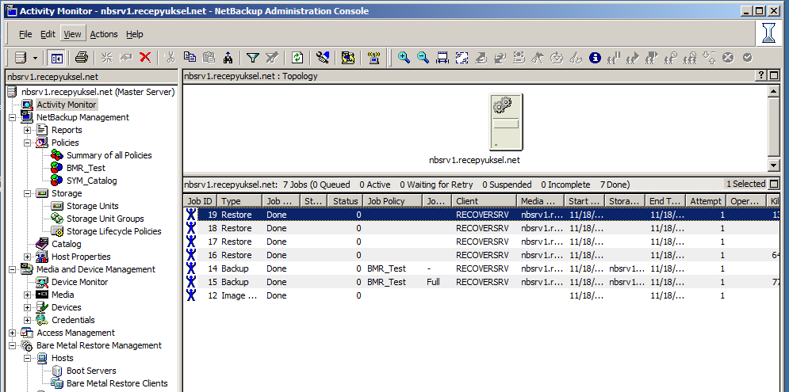Expand the Reports node

(x=27, y=130)
